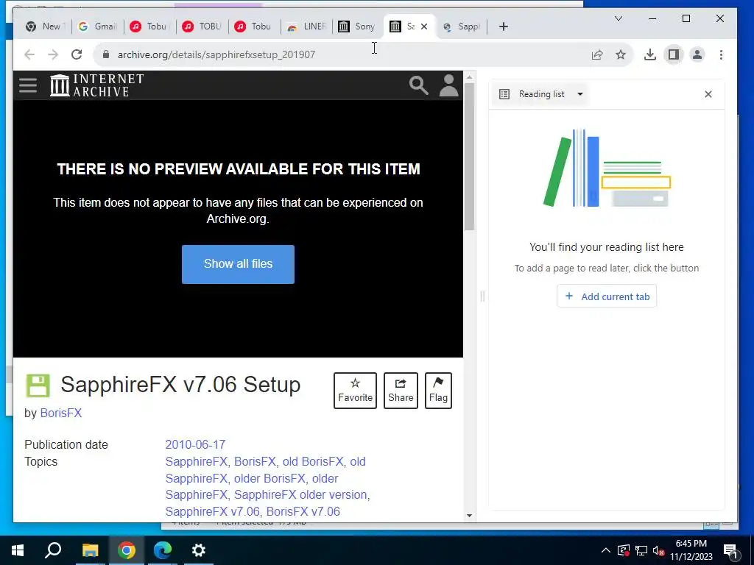Toggle the Chrome side panel
This screenshot has width=754, height=565.
673,54
